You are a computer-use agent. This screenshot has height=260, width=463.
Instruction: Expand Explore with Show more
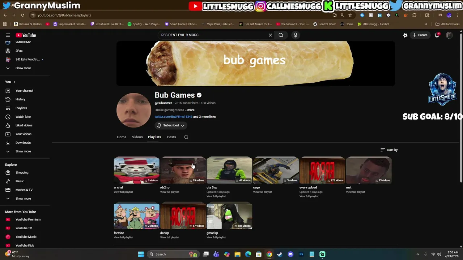coord(23,199)
